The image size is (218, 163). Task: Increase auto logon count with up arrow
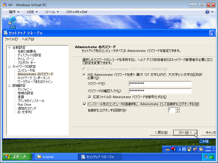pos(177,109)
